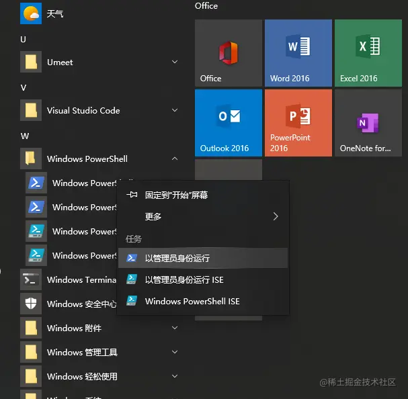408x399 pixels.
Task: Expand the Umeet folder chevron
Action: [x=175, y=62]
